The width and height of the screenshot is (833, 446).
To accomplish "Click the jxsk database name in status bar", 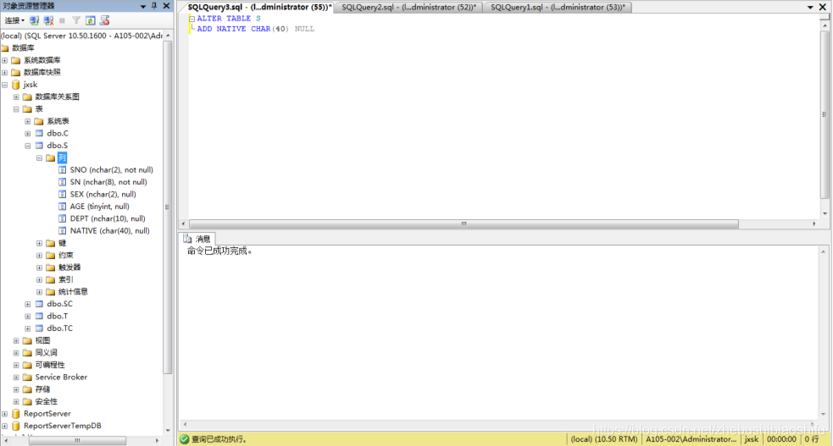I will click(751, 439).
